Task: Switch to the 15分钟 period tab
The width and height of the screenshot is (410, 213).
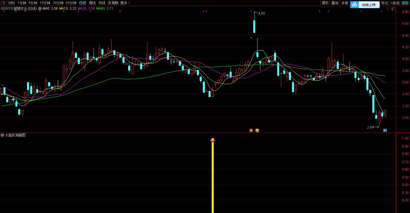Action: [x=45, y=3]
